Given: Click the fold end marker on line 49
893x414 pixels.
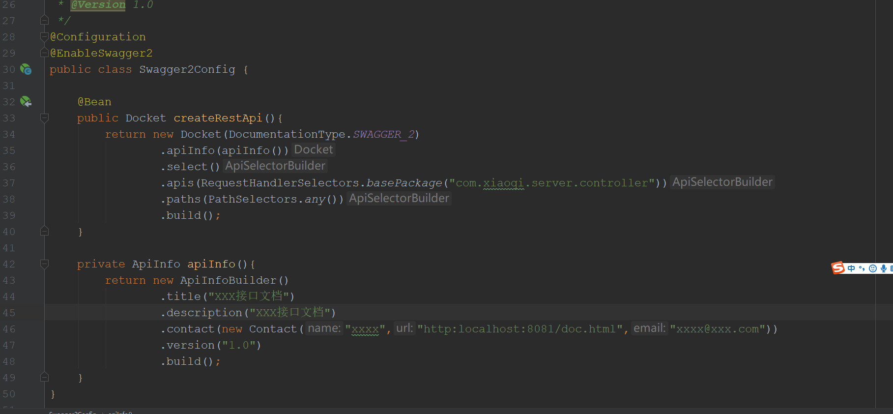Looking at the screenshot, I should (x=44, y=377).
